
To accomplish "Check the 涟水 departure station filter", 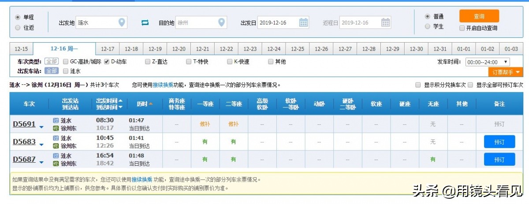I will click(x=66, y=71).
